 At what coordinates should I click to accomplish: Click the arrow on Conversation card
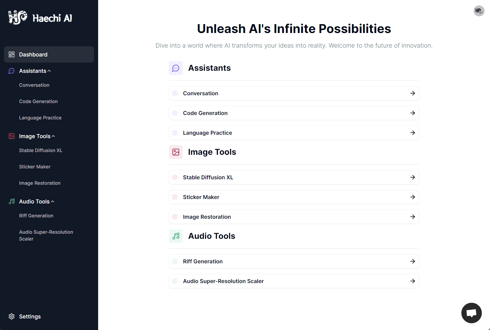click(412, 93)
